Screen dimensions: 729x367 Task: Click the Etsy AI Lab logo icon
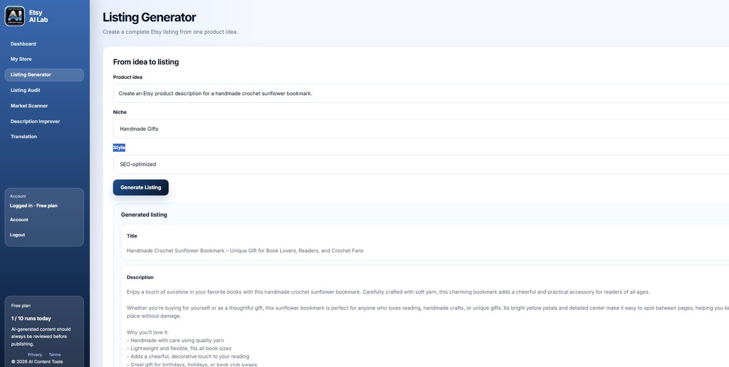coord(15,16)
